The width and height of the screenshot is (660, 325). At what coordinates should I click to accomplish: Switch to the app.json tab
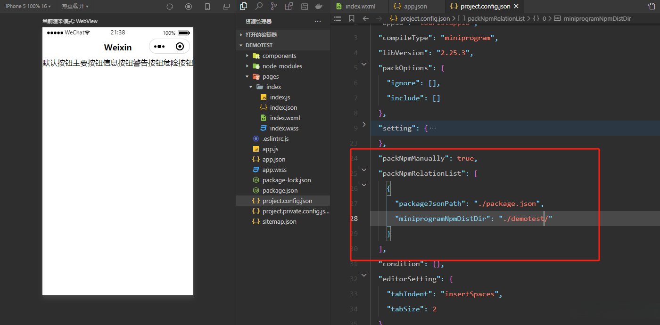415,7
